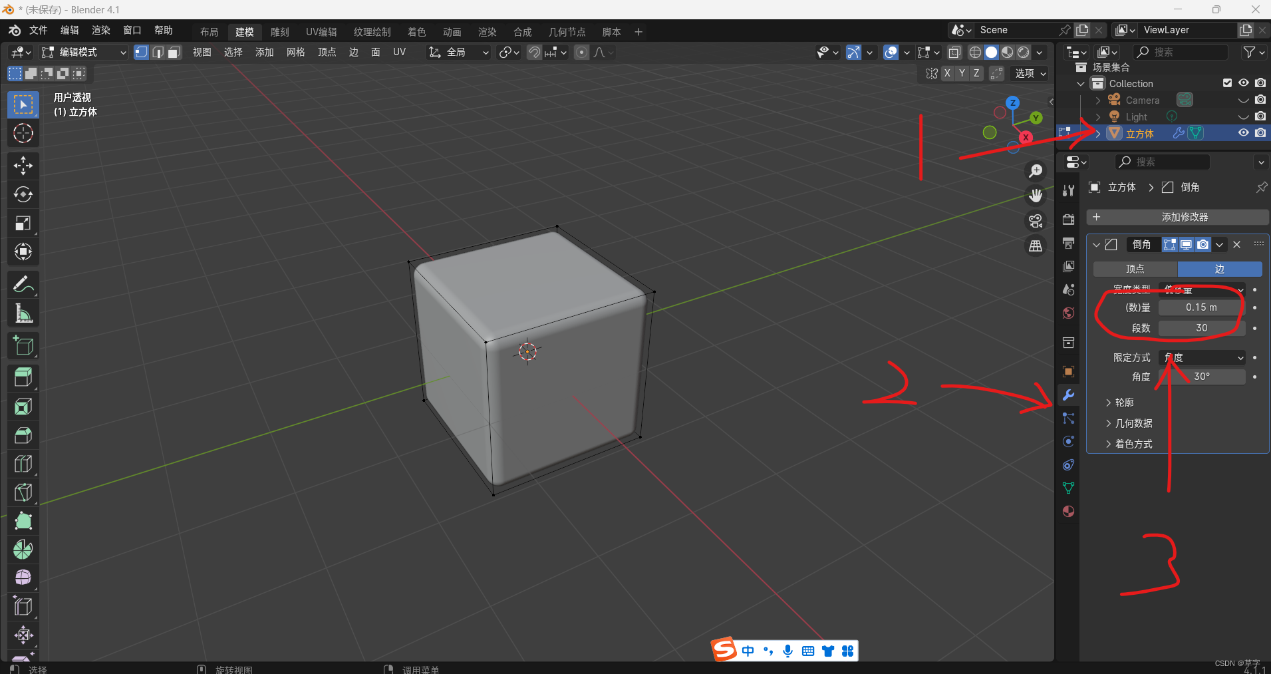Click the (数)量 0.15 m slider field

[1202, 307]
